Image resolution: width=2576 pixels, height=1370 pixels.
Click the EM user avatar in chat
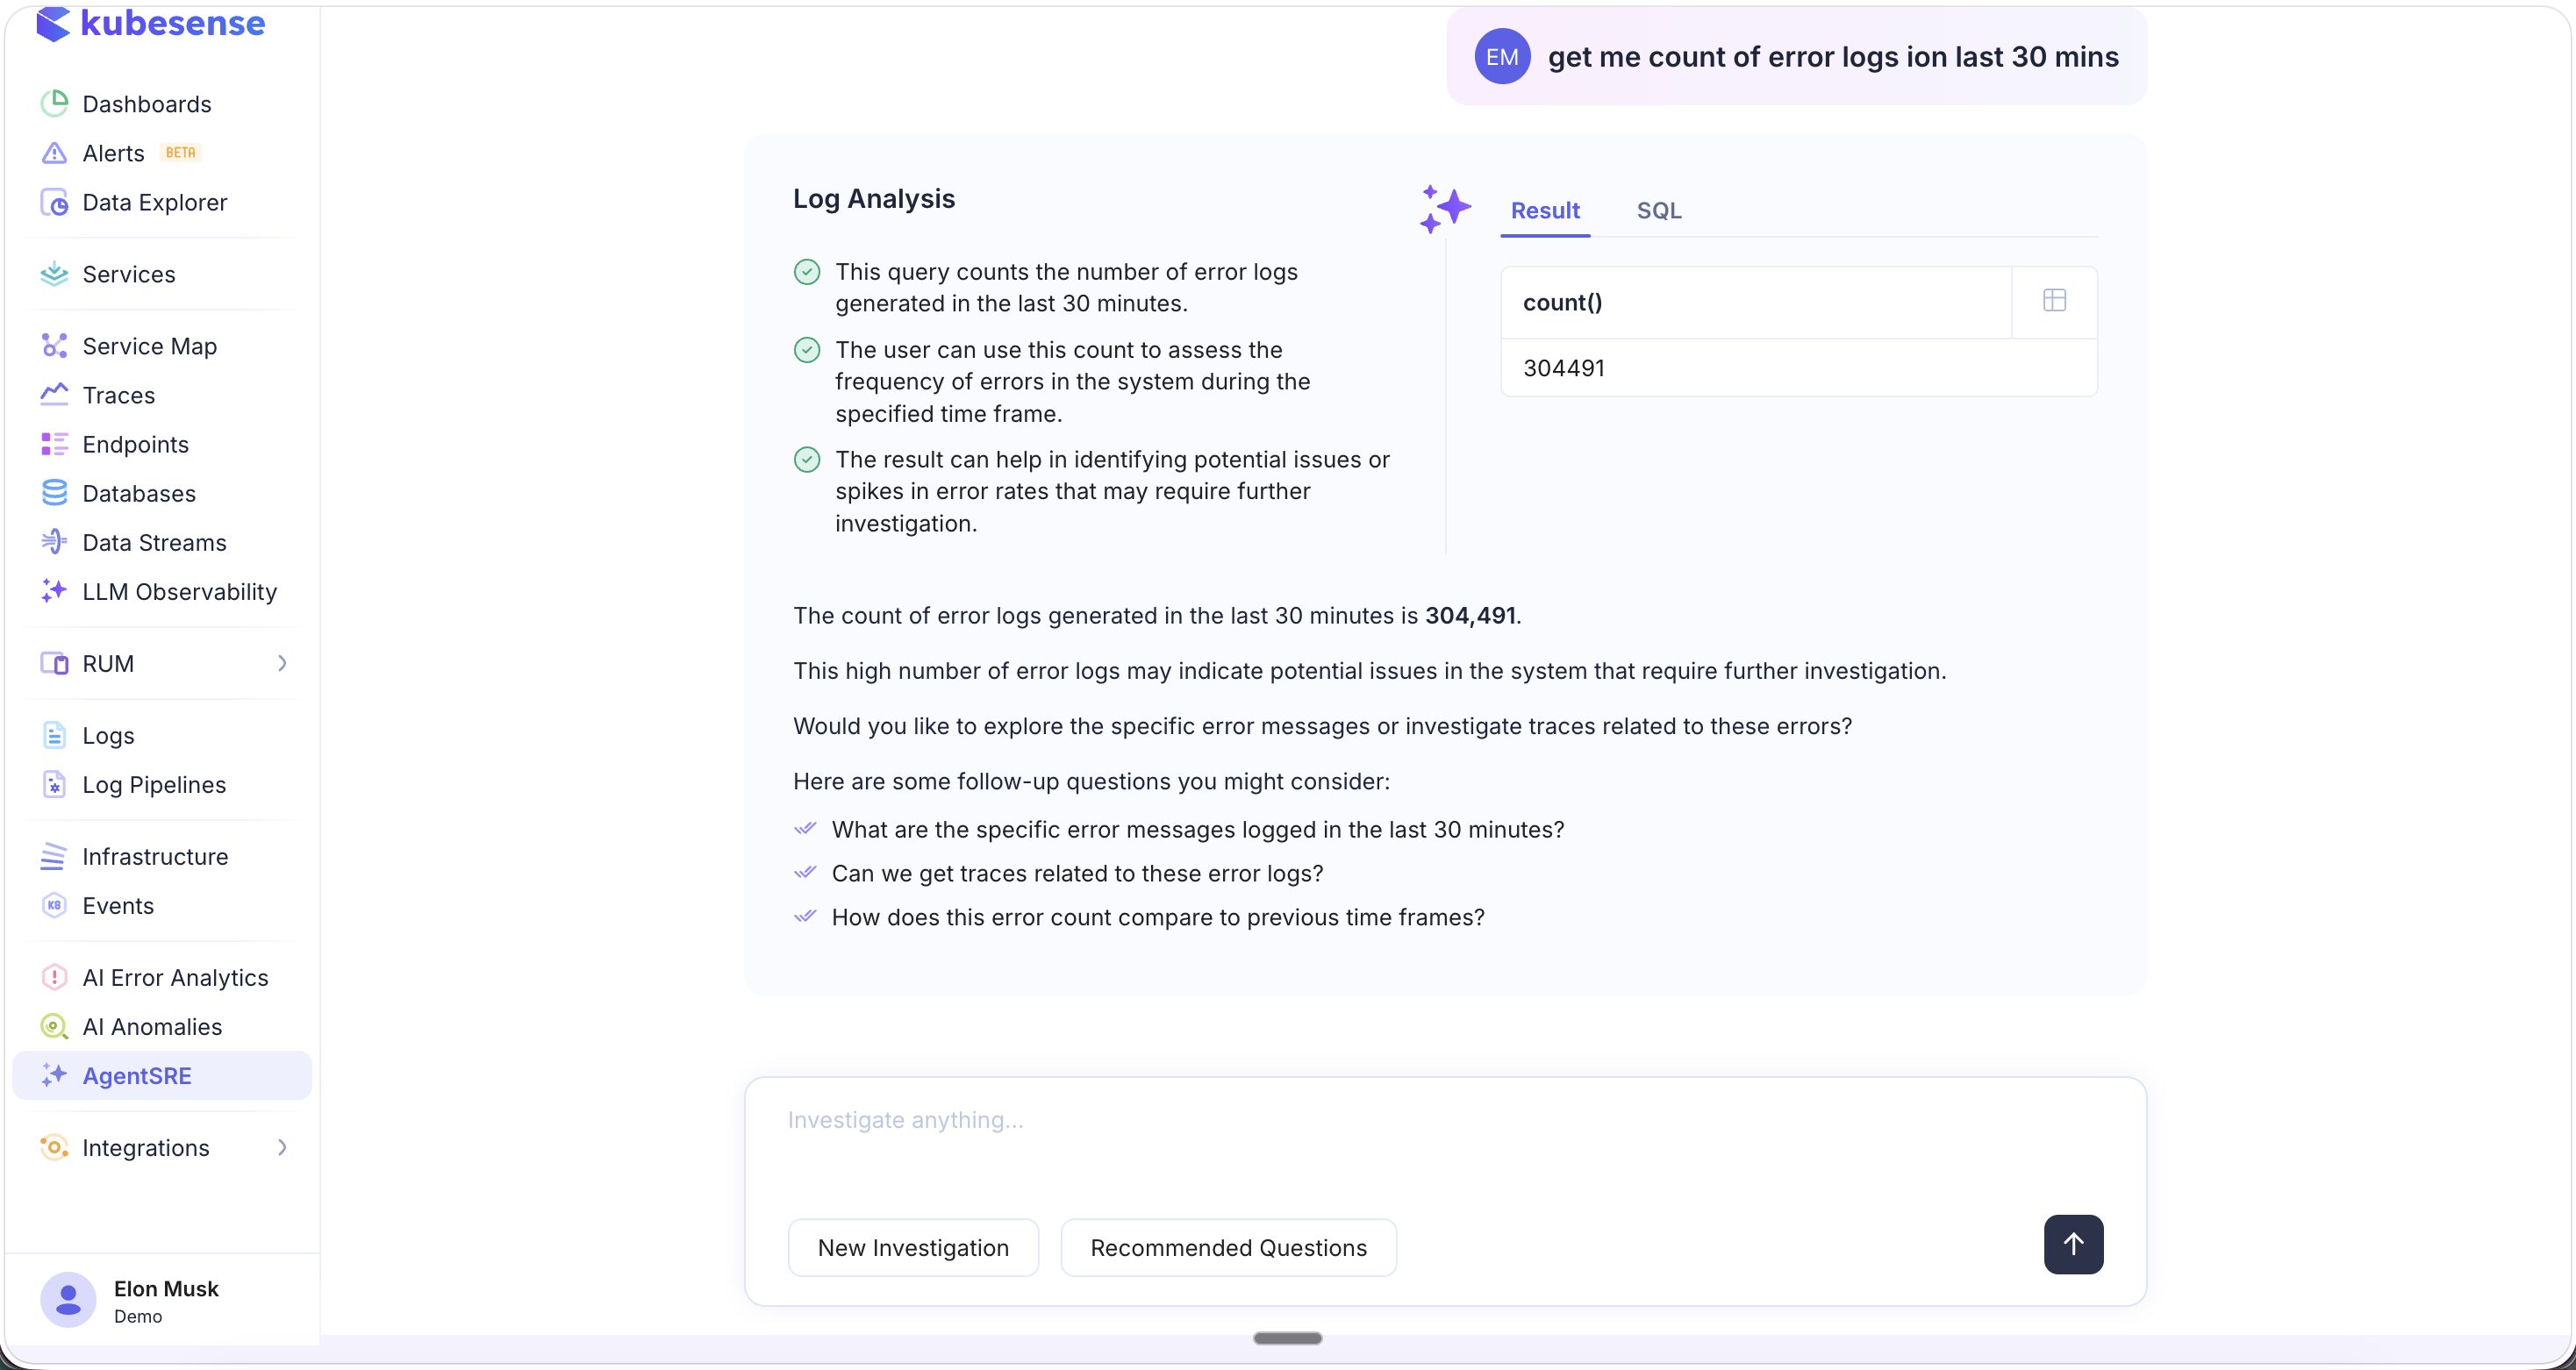point(1502,56)
